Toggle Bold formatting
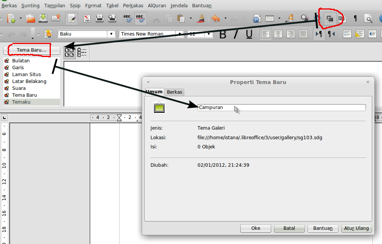Image resolution: width=382 pixels, height=244 pixels. 223,34
